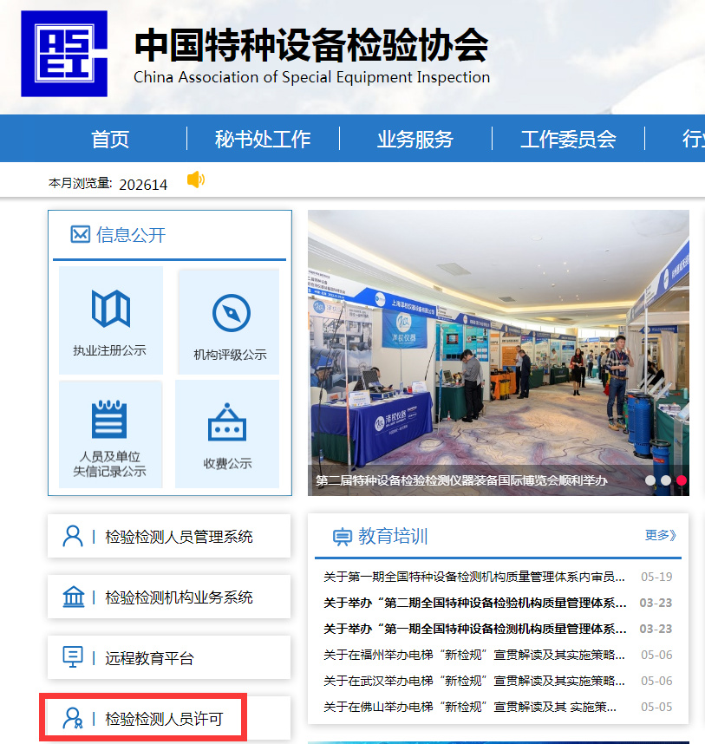The height and width of the screenshot is (744, 705).
Task: Click the CASEI association logo
Action: (x=63, y=53)
